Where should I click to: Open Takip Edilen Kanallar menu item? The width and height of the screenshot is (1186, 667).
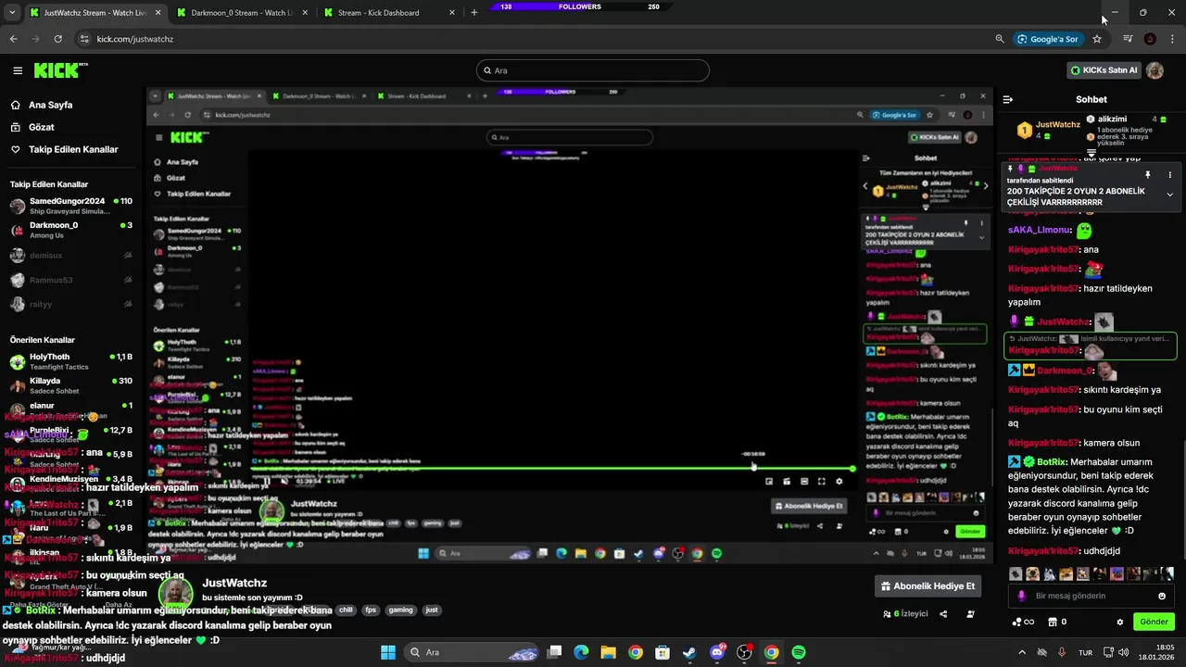coord(73,149)
